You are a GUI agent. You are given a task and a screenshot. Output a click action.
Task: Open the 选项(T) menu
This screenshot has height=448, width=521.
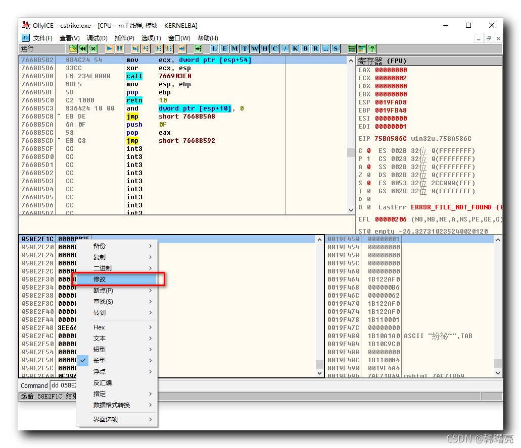151,38
